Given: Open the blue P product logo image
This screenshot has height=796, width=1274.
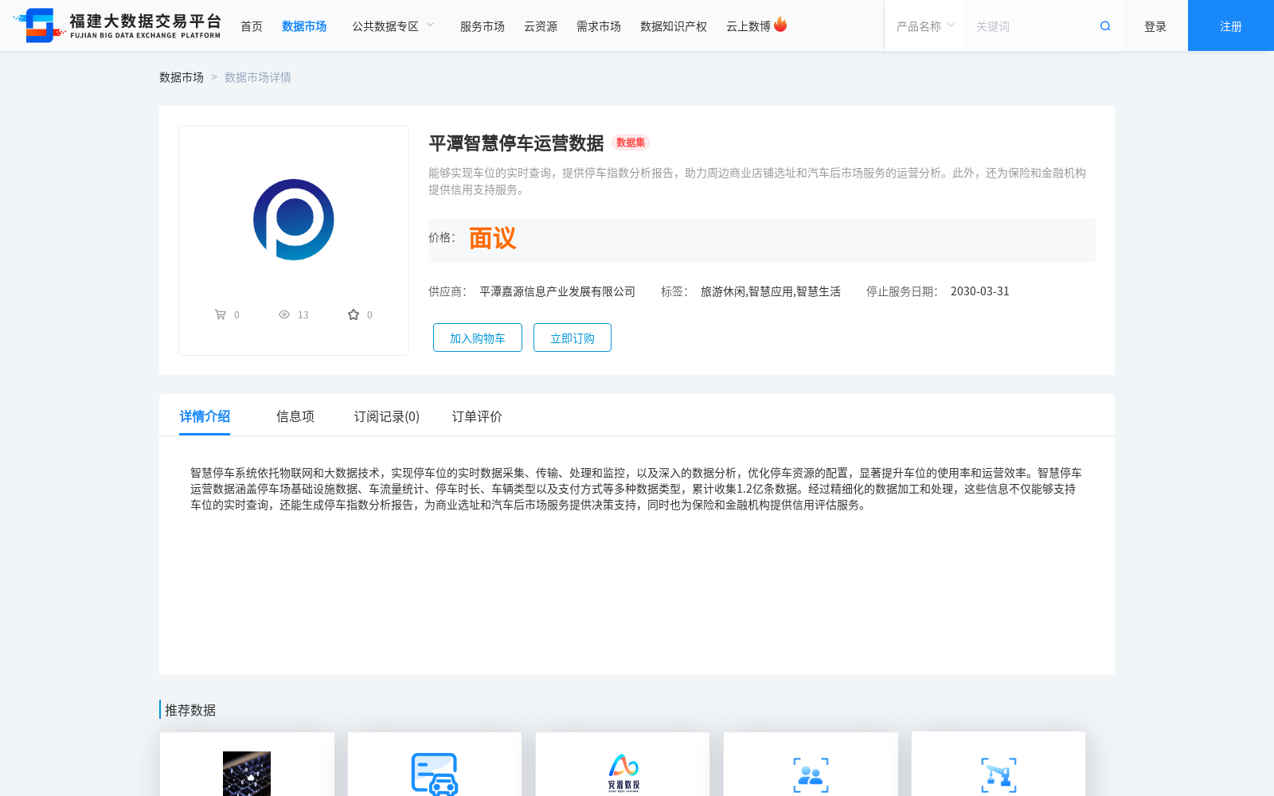Looking at the screenshot, I should (x=294, y=220).
